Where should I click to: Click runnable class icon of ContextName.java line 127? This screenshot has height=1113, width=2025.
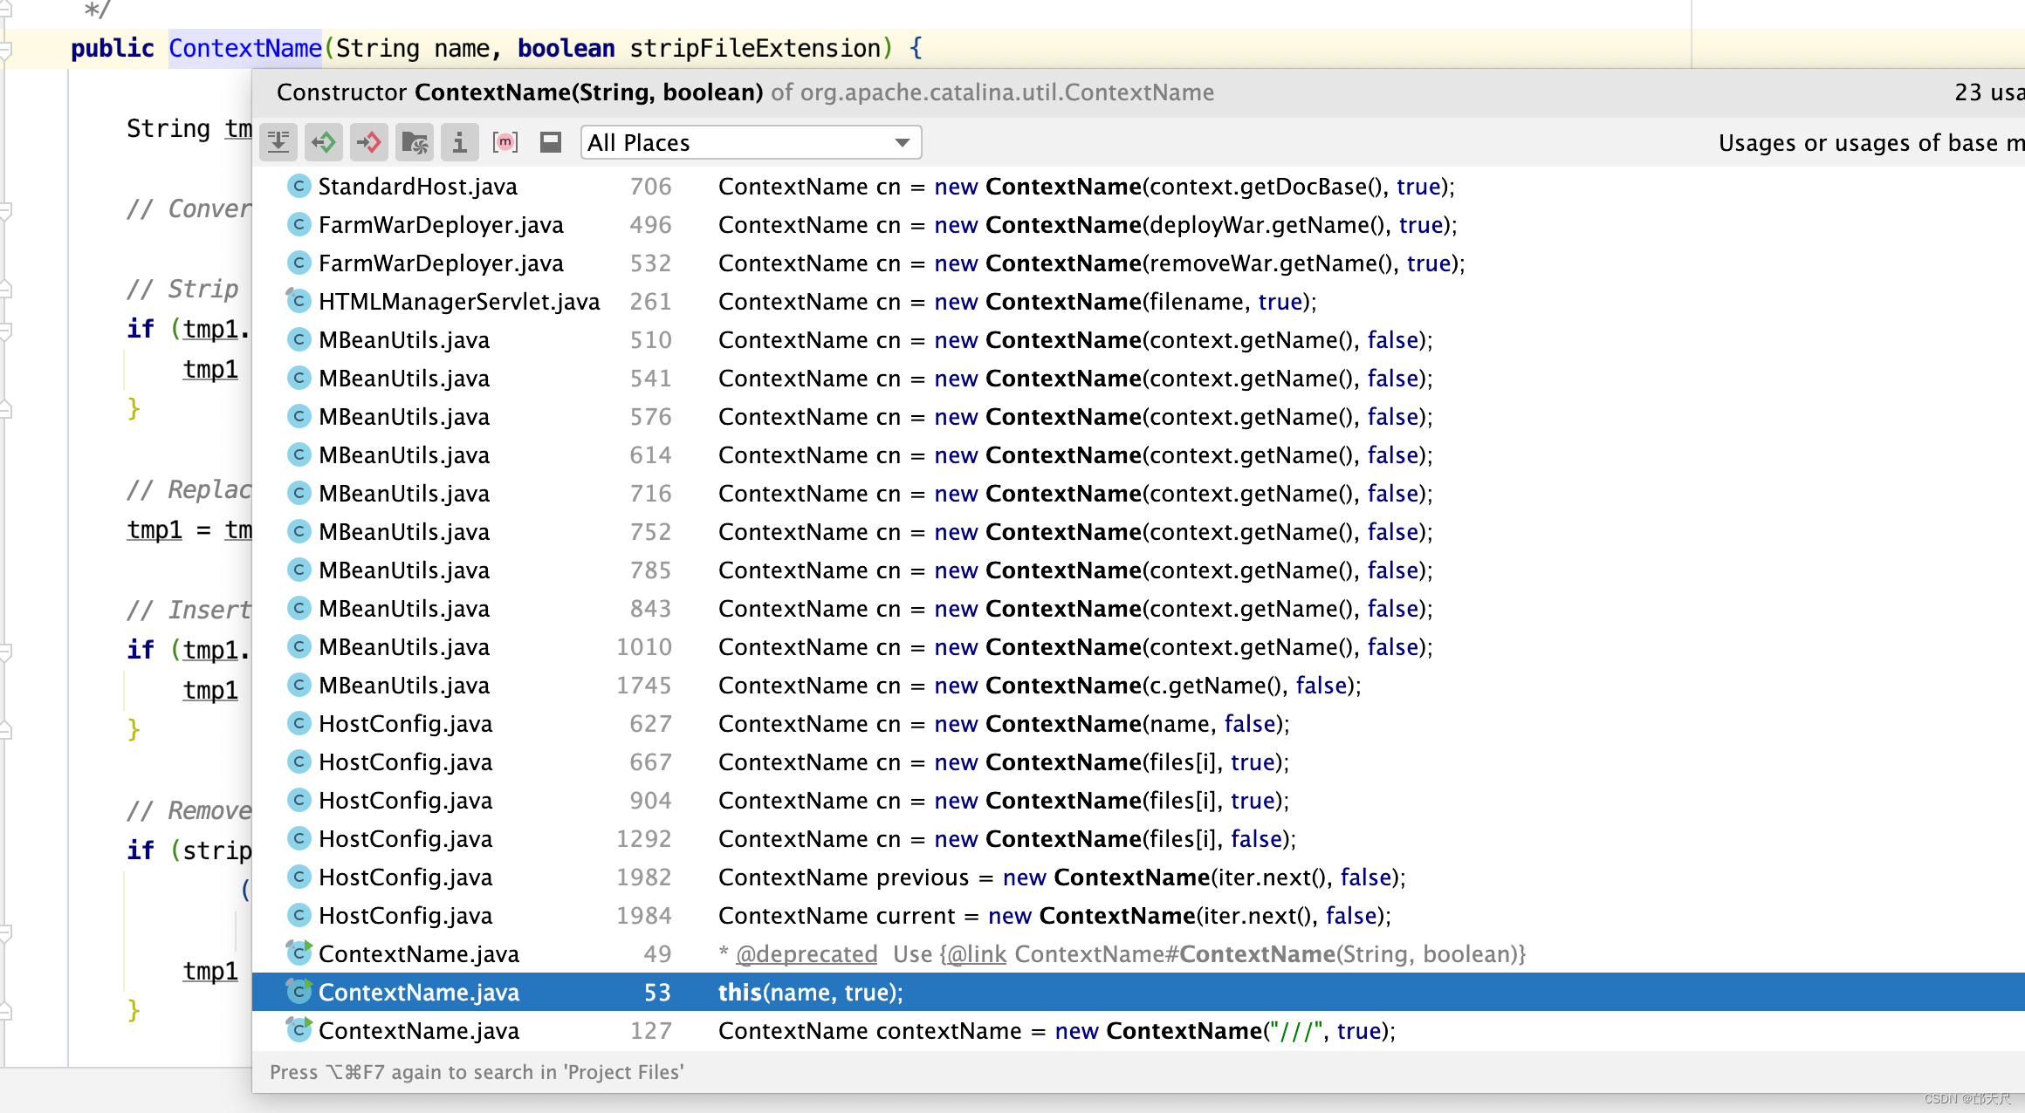[299, 1029]
